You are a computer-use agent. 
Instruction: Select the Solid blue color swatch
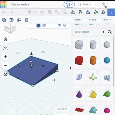click(38, 25)
